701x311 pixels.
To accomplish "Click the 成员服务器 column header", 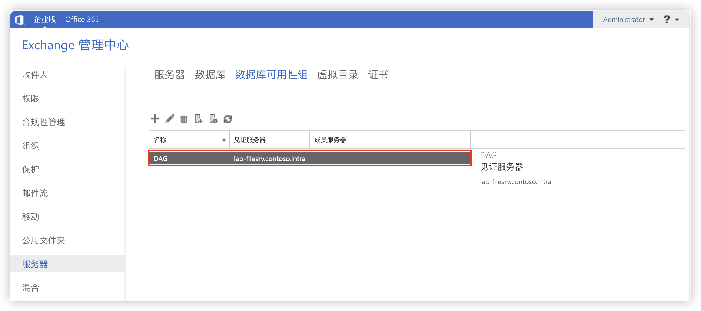I will [x=390, y=140].
